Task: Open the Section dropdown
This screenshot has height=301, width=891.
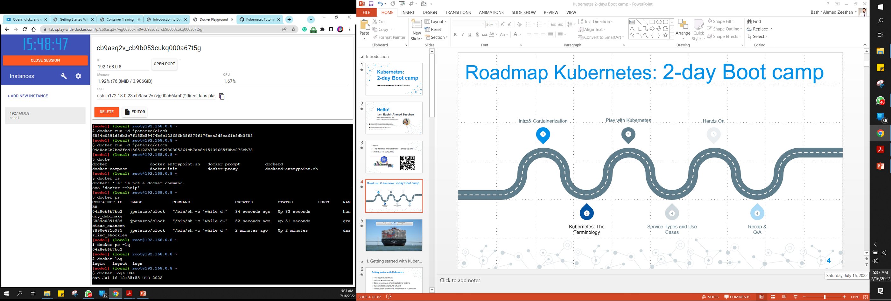Action: tap(436, 37)
